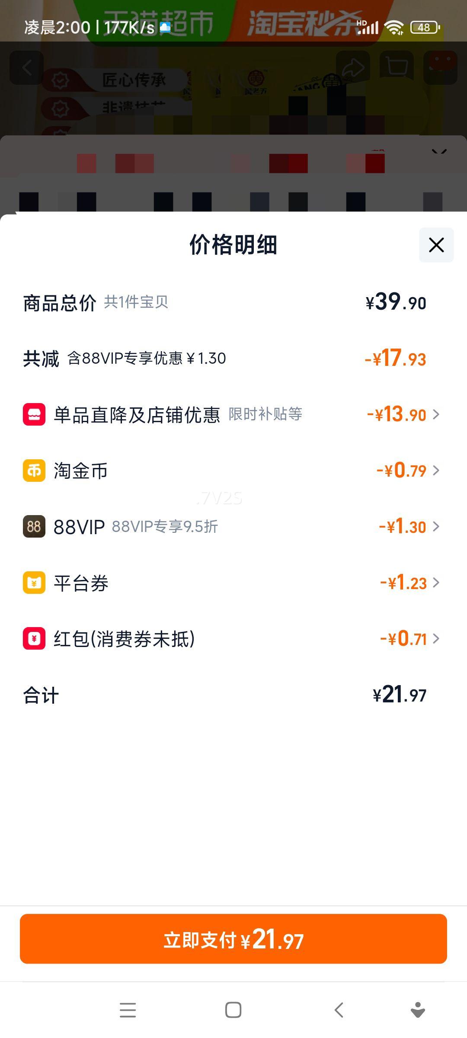Tap the red store discount icon
467x1038 pixels.
[34, 414]
